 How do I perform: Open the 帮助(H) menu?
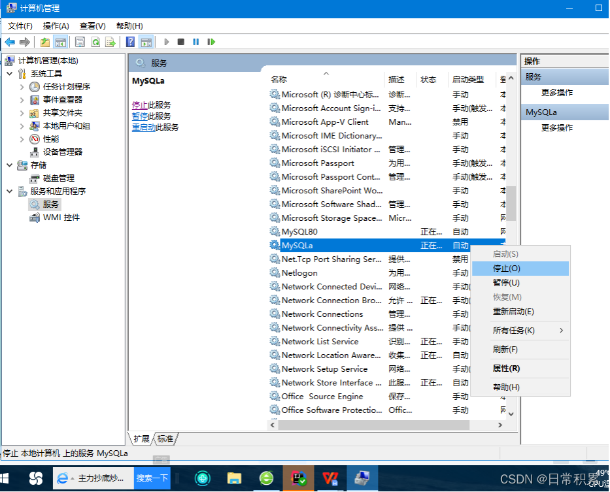coord(129,26)
